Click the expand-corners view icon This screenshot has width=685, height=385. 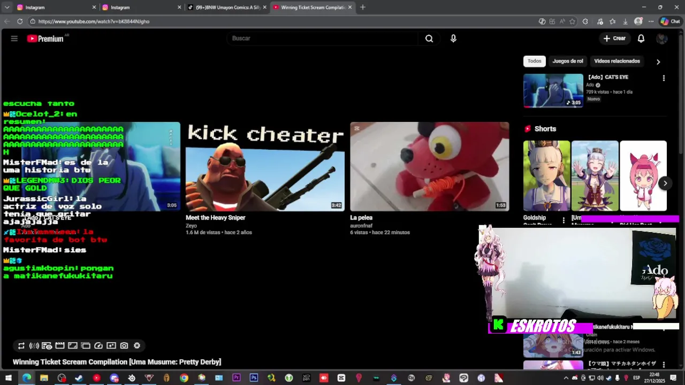click(x=73, y=346)
